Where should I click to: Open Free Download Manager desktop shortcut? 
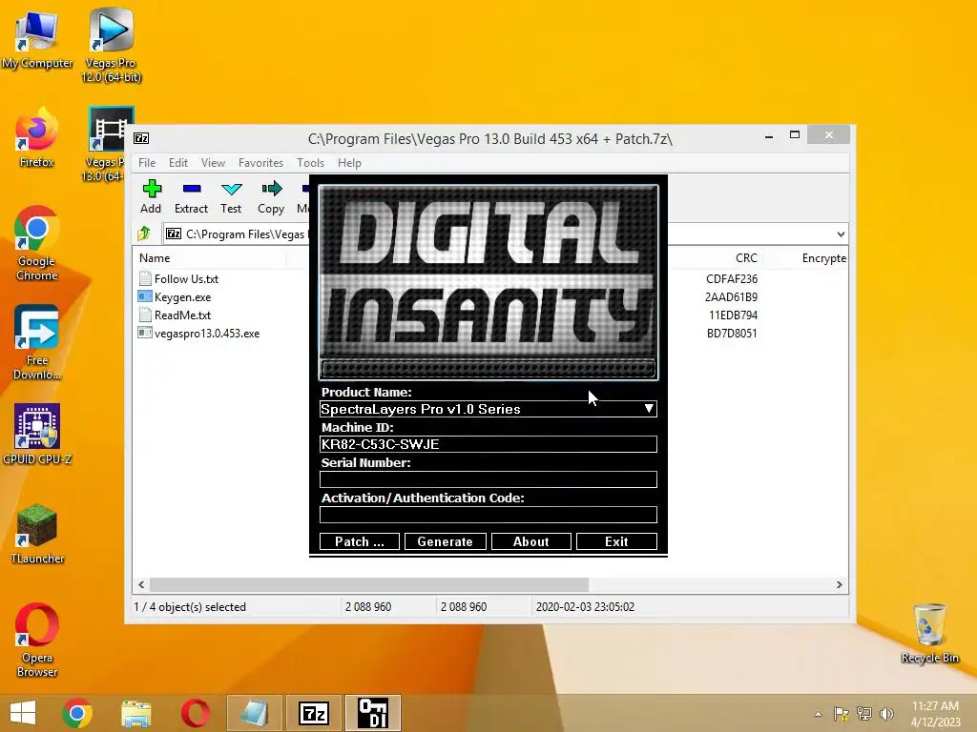[36, 342]
